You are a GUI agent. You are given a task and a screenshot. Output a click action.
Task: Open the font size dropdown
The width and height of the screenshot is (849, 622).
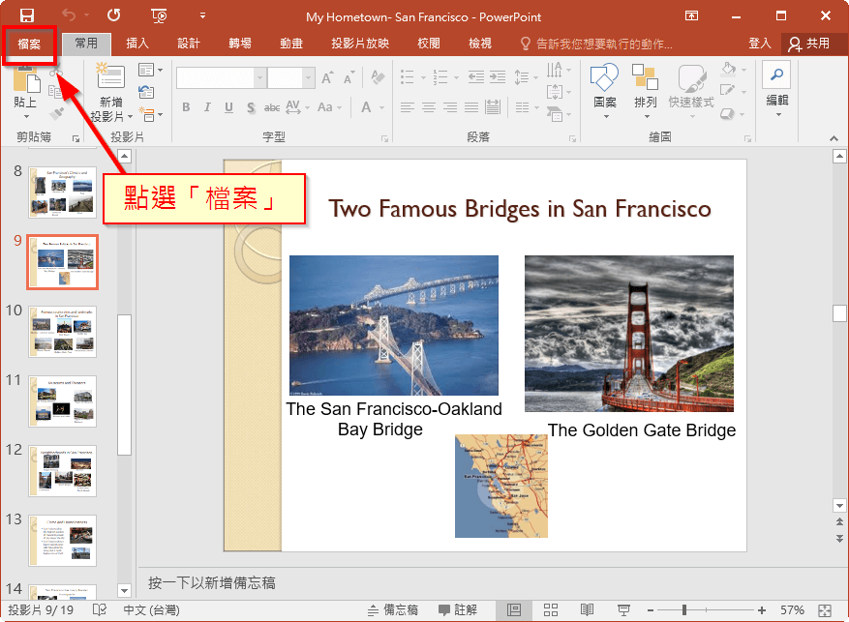tap(307, 78)
